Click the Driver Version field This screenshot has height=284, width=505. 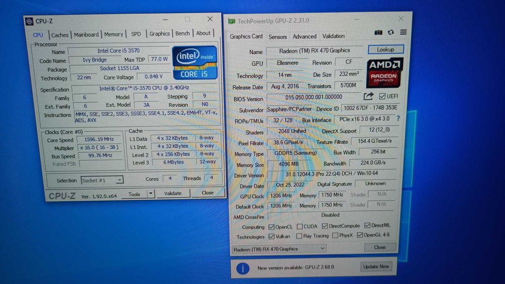[x=331, y=174]
